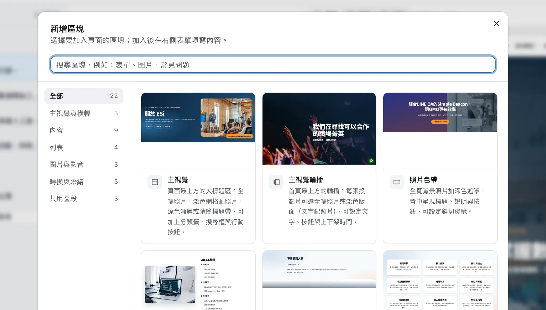Screen dimensions: 546x310
Task: Click the count 9 beside 內容
Action: coord(116,130)
